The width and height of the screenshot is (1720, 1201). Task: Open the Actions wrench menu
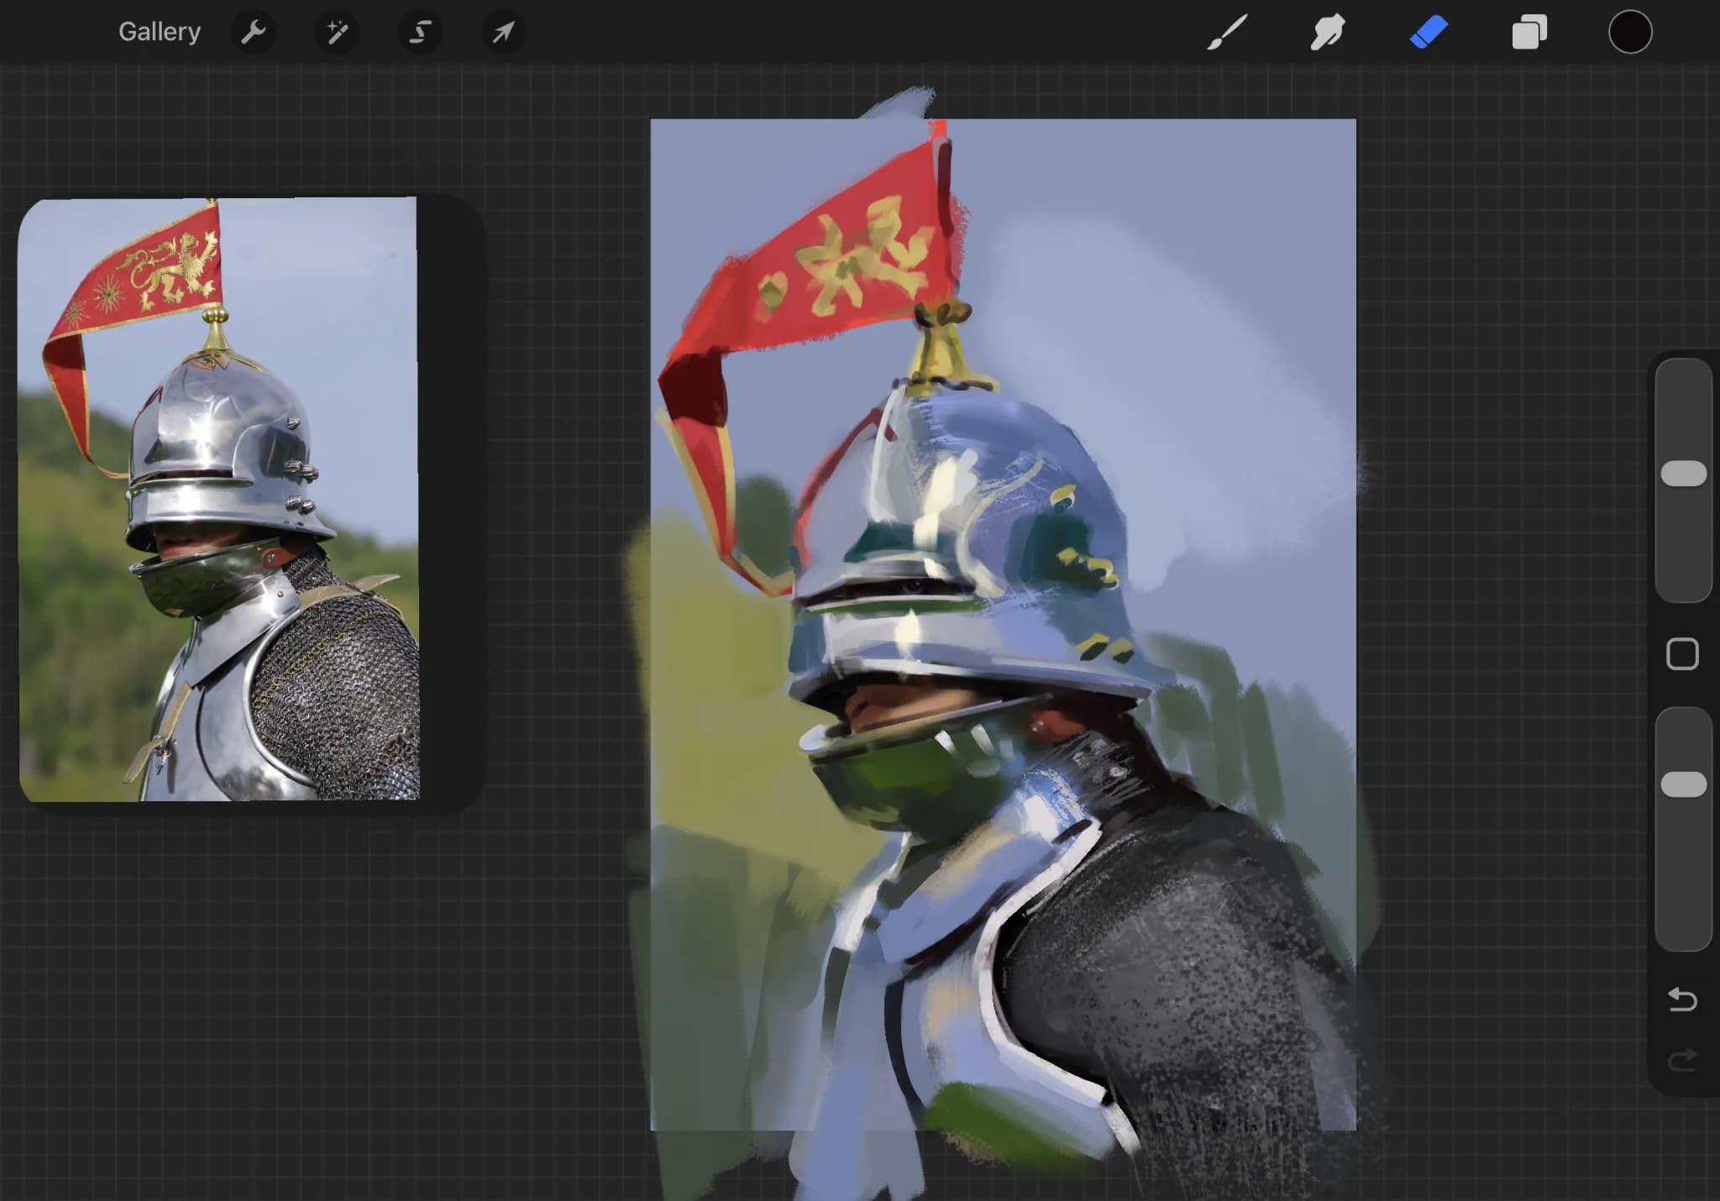point(253,32)
